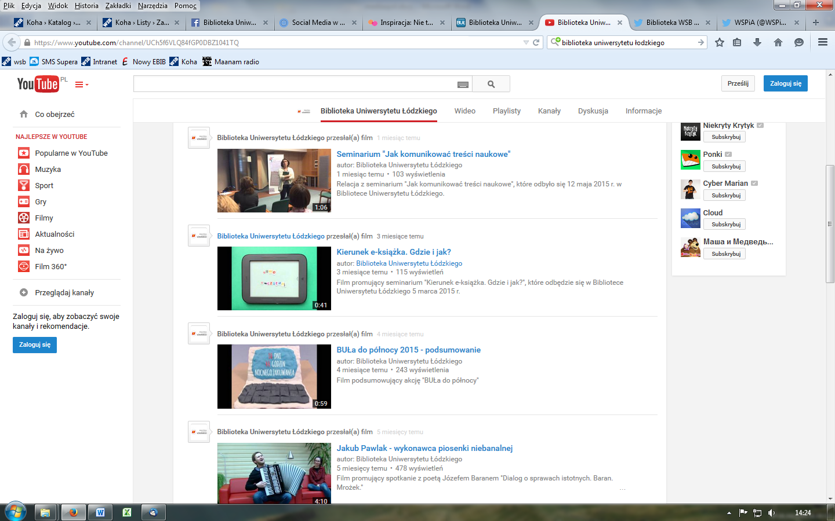This screenshot has width=835, height=521.
Task: Open the downloads arrow icon
Action: click(757, 42)
